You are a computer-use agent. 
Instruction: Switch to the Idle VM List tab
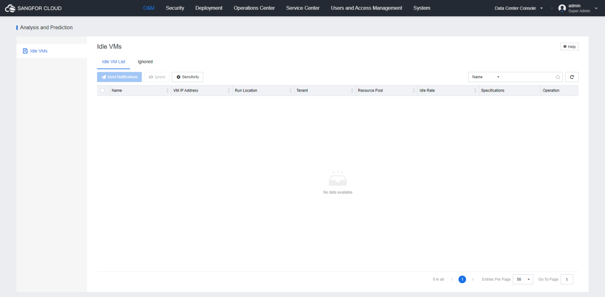tap(113, 62)
